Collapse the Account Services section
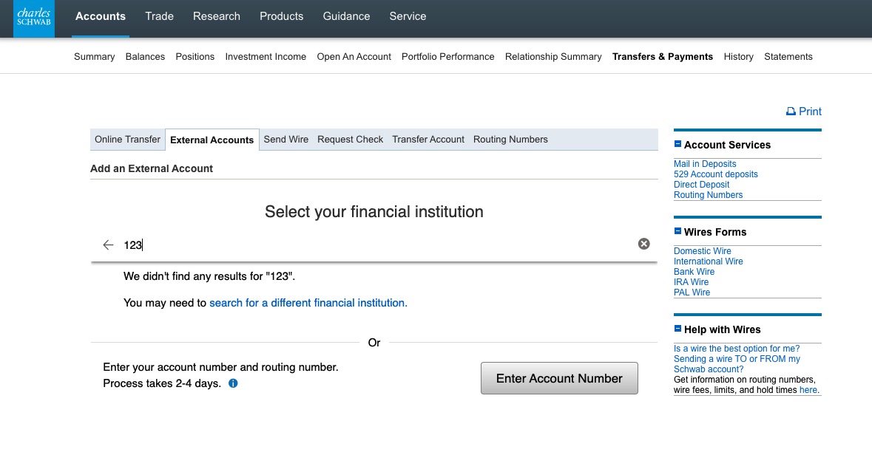The width and height of the screenshot is (872, 455). click(x=677, y=145)
